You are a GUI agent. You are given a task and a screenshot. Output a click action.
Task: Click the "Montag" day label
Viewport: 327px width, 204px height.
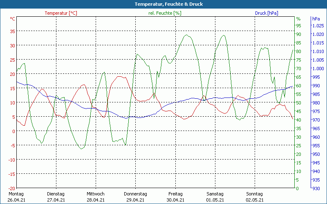tap(16, 194)
